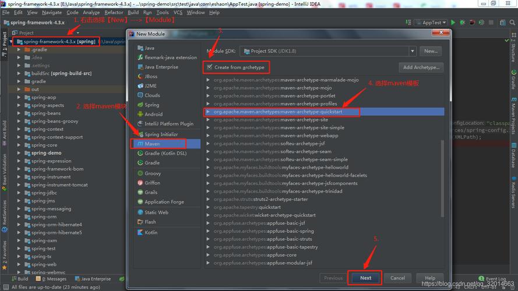This screenshot has height=291, width=518.
Task: Expand the maven-archetype-webapp archetype
Action: point(208,136)
